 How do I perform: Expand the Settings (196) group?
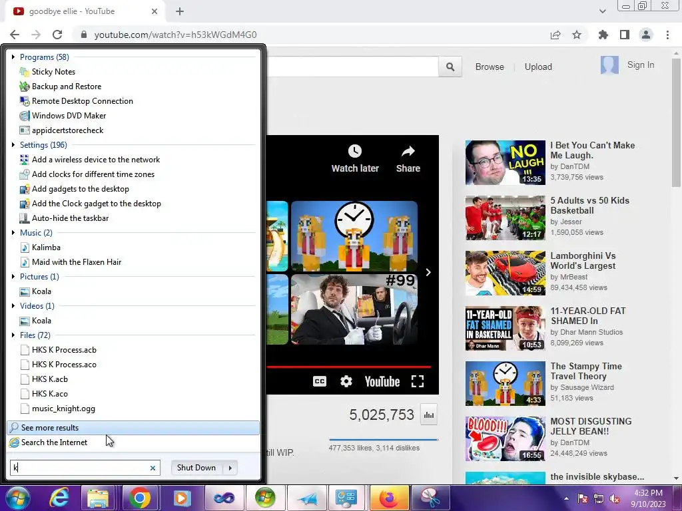pyautogui.click(x=13, y=144)
